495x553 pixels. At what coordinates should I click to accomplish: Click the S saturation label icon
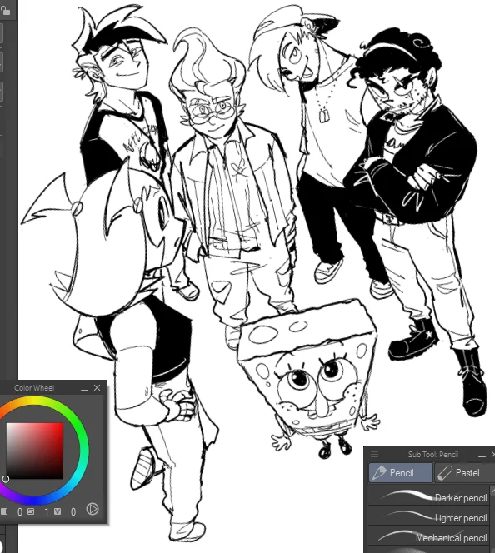click(x=31, y=511)
